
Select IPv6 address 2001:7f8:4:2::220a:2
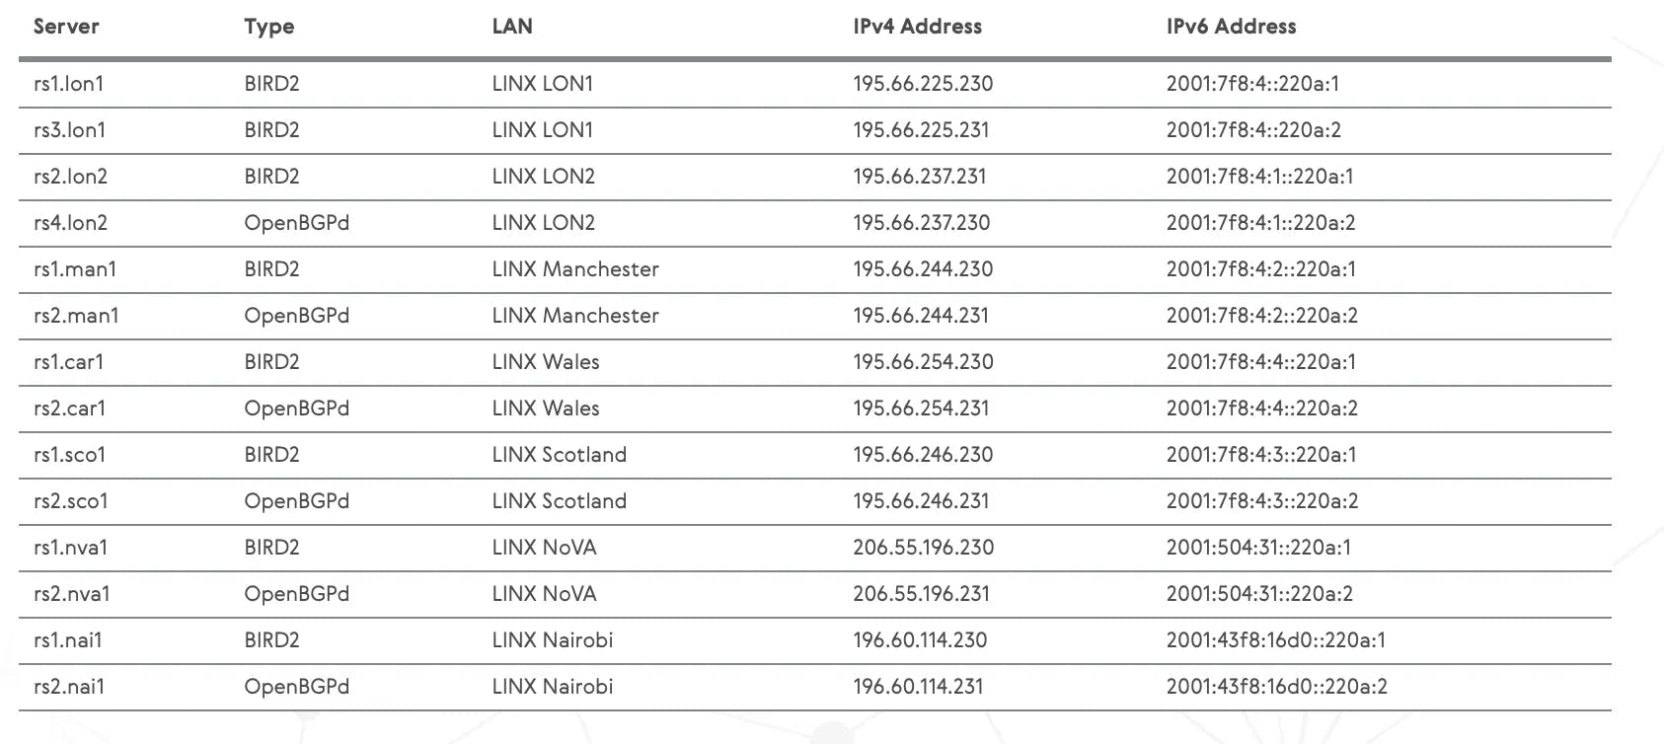coord(1261,316)
